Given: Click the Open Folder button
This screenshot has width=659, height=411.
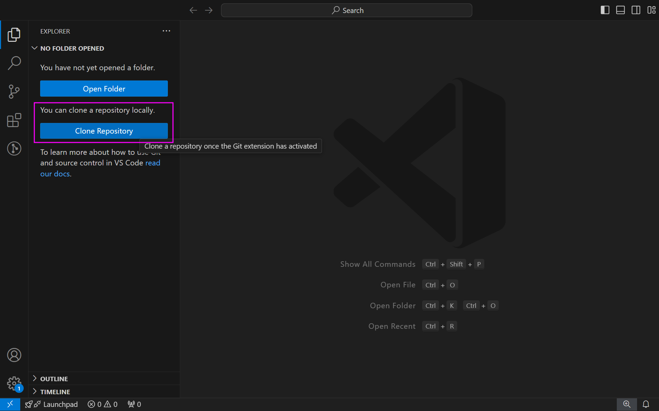Looking at the screenshot, I should click(x=104, y=89).
